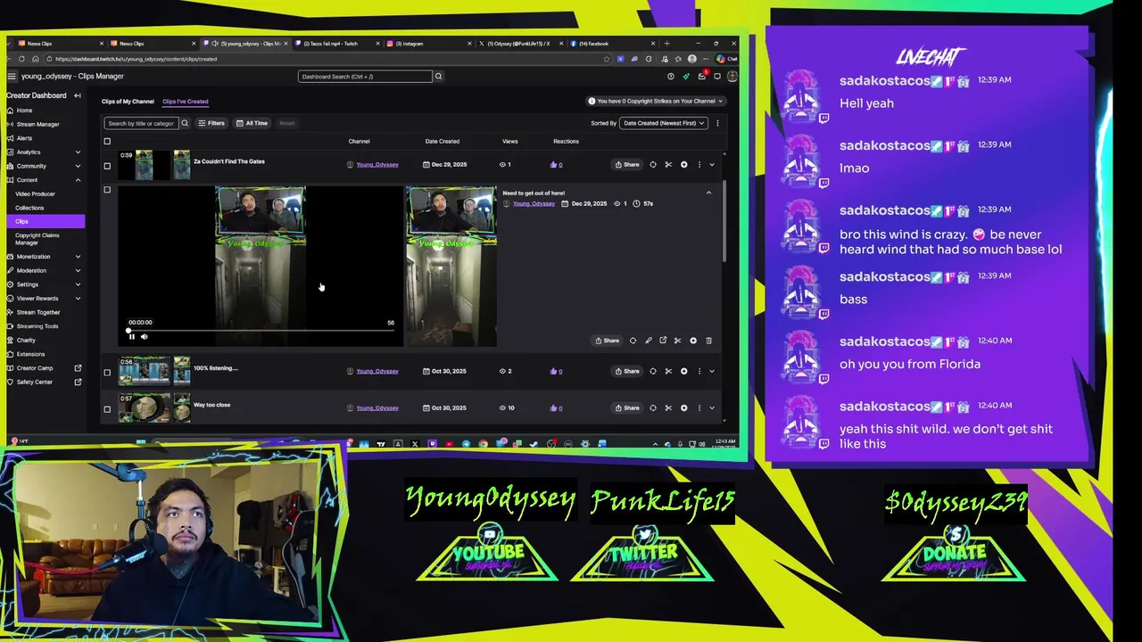Viewport: 1142px width, 642px height.
Task: Tick the select-all clips checkbox
Action: (x=107, y=142)
